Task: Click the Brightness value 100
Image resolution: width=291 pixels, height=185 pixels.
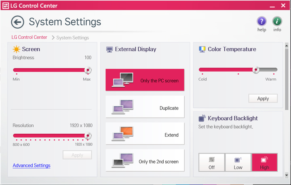Action: pyautogui.click(x=88, y=57)
